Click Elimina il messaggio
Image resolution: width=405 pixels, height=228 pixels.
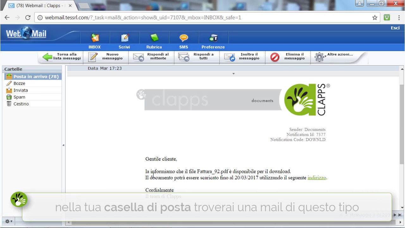click(x=288, y=57)
